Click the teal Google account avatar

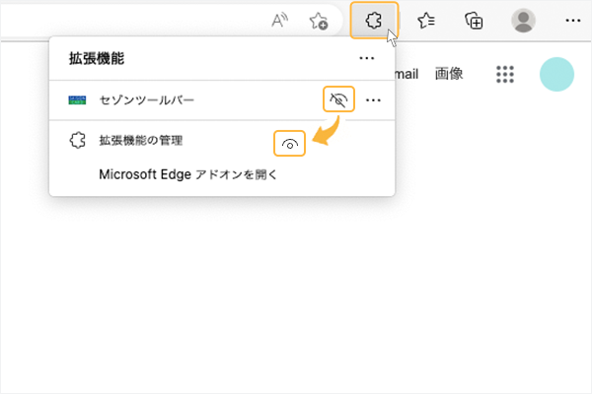pyautogui.click(x=557, y=75)
